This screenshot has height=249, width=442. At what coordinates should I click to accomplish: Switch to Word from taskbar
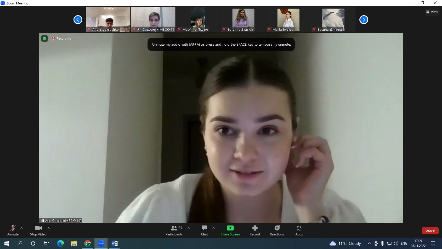(114, 243)
